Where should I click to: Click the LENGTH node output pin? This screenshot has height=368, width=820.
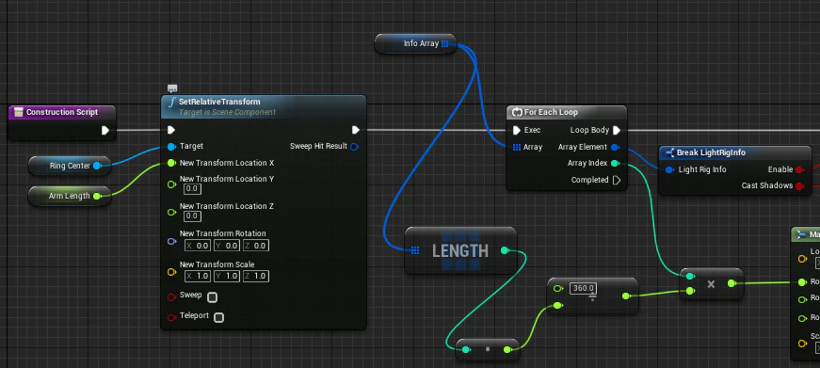pyautogui.click(x=505, y=250)
